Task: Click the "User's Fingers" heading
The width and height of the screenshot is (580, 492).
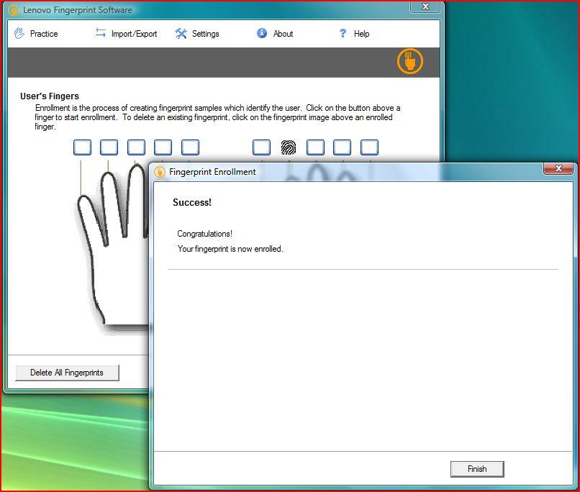Action: [50, 96]
